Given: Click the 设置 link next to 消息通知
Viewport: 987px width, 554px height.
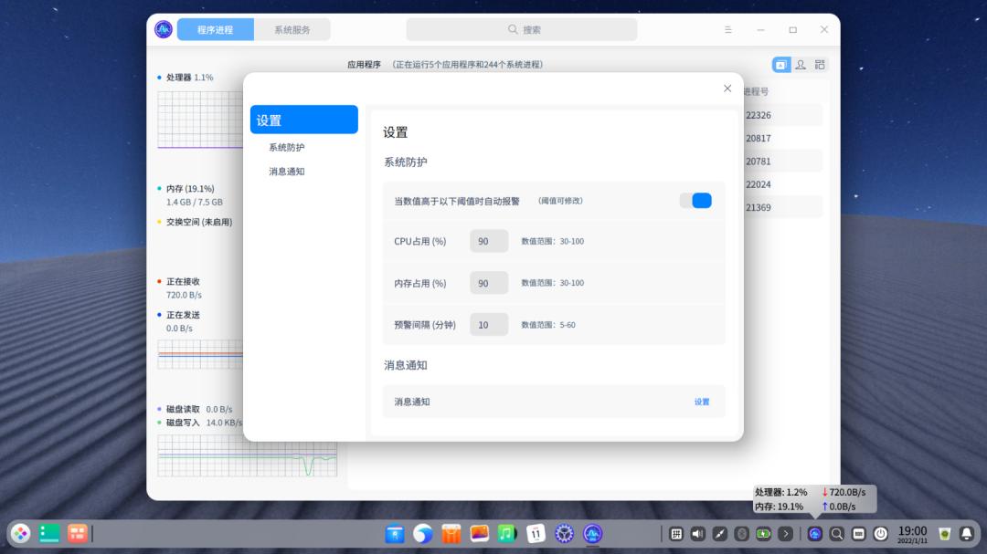Looking at the screenshot, I should (701, 402).
